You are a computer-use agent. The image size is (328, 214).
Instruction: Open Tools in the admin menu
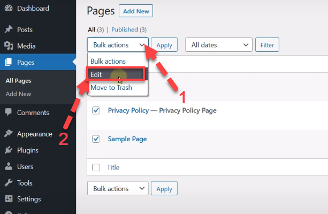tap(25, 183)
